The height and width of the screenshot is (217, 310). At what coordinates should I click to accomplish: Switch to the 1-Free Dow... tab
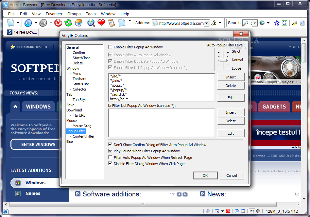pyautogui.click(x=22, y=32)
